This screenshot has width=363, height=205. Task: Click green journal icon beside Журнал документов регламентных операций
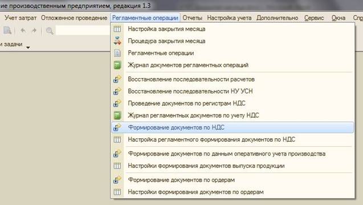[x=117, y=65]
